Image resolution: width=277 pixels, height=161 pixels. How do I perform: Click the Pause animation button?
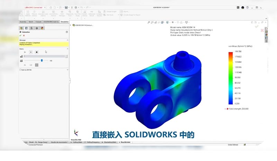pos(31,52)
